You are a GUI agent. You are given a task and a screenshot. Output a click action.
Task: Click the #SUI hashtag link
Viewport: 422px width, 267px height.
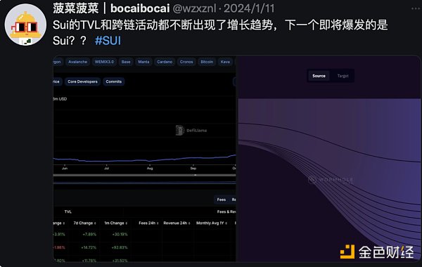click(x=108, y=41)
